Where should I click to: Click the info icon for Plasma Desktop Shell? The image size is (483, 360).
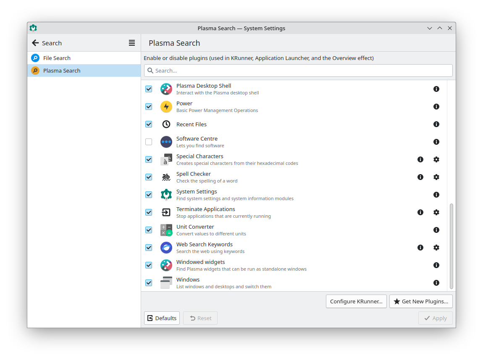(x=436, y=89)
